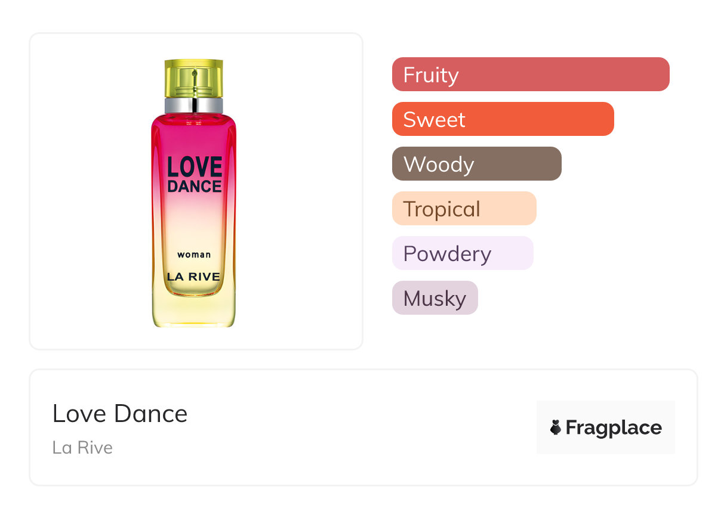Click the pink shoulder of the bottle

(193, 125)
